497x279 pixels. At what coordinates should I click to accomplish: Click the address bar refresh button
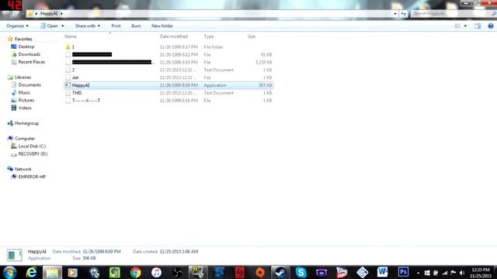404,14
